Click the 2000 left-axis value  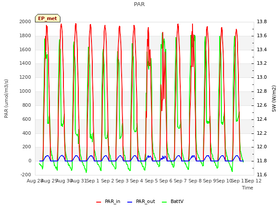[x=25, y=22]
